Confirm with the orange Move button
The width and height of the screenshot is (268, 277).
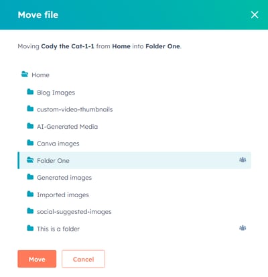[x=37, y=259]
